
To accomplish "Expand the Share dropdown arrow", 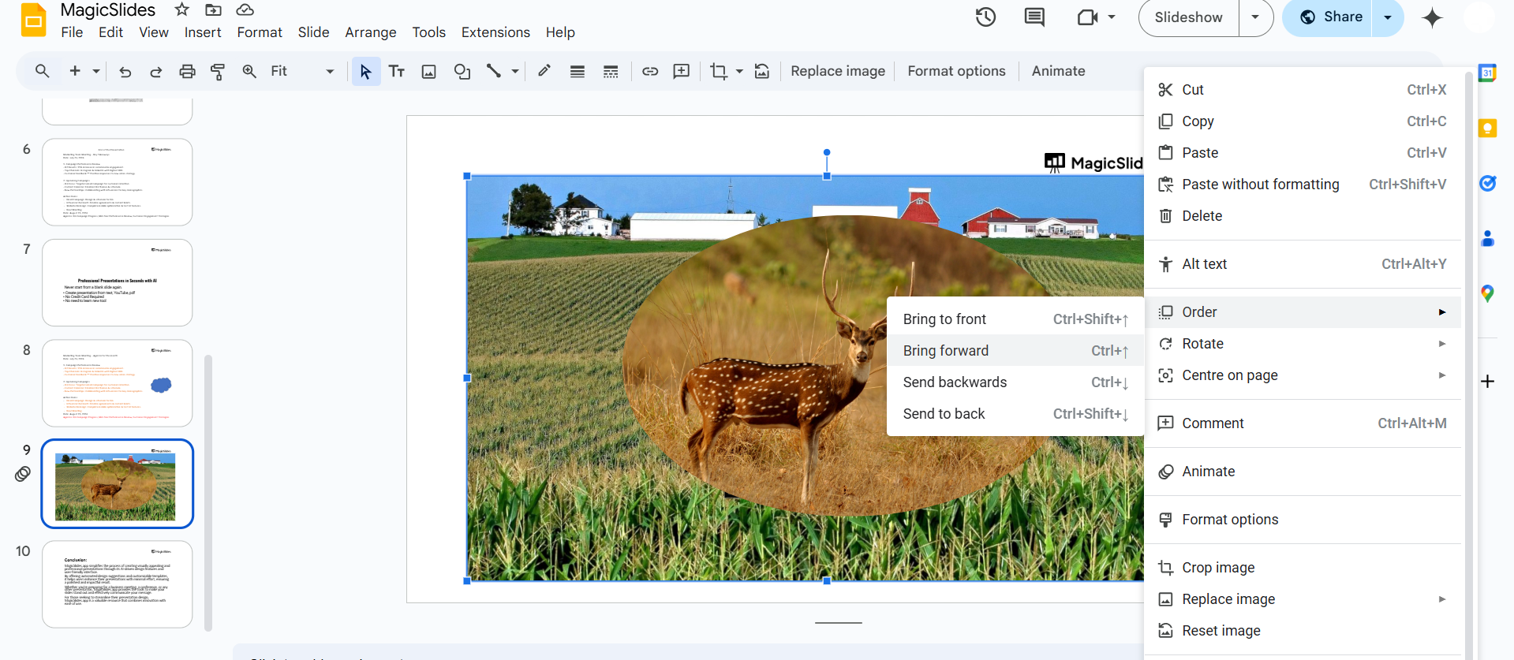I will (1388, 17).
